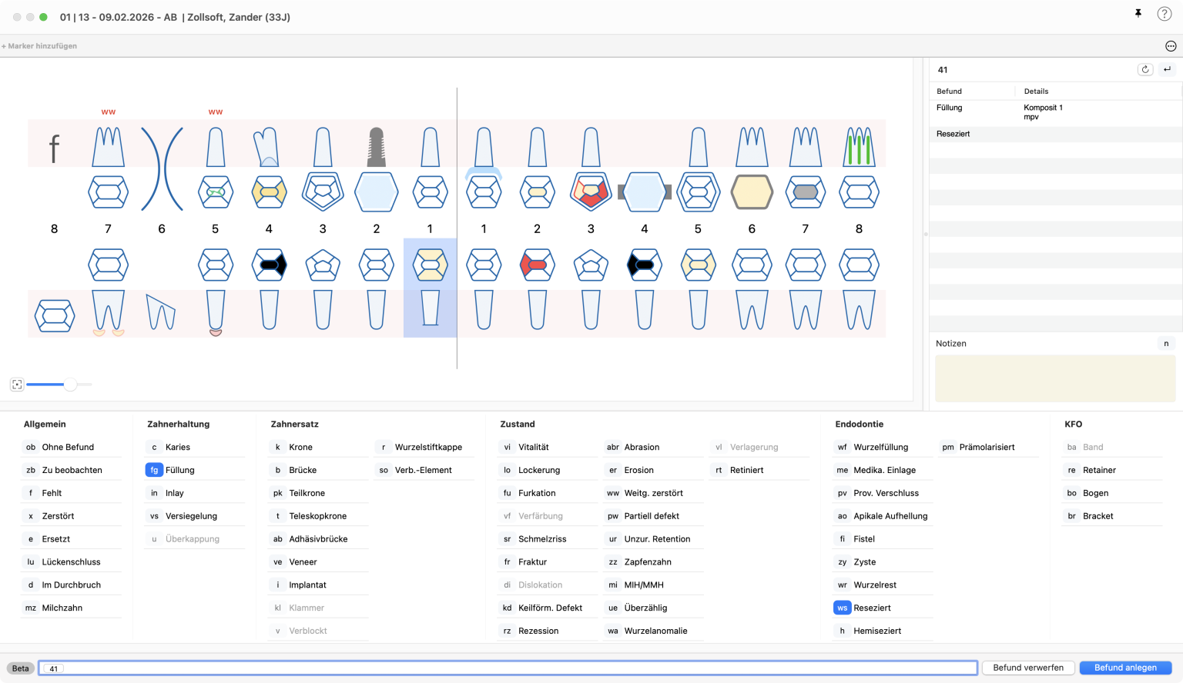This screenshot has width=1183, height=683.
Task: Select the green root-filled upper left tooth 8
Action: 859,147
